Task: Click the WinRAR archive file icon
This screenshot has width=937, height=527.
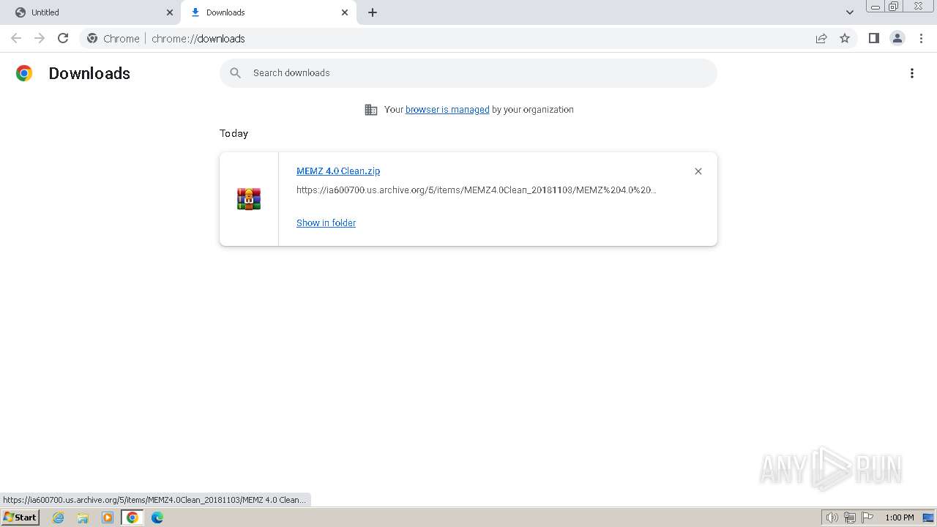Action: tap(249, 199)
